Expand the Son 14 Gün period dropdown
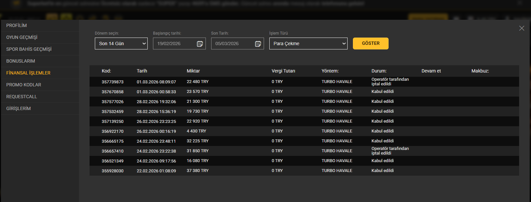Screen dimensions: 531x202 (x=121, y=43)
